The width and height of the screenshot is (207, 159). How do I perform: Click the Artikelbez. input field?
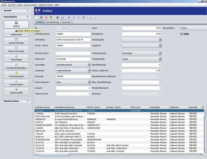coord(73,40)
